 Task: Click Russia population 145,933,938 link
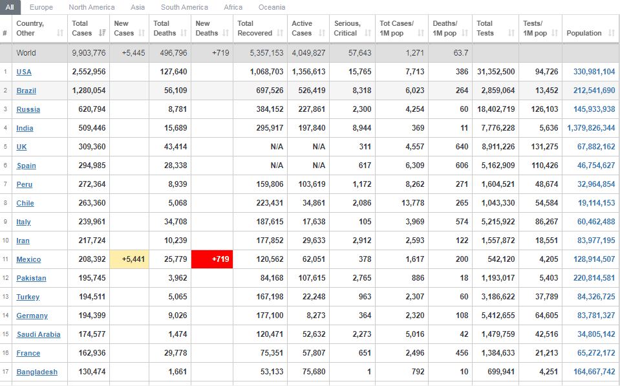594,109
